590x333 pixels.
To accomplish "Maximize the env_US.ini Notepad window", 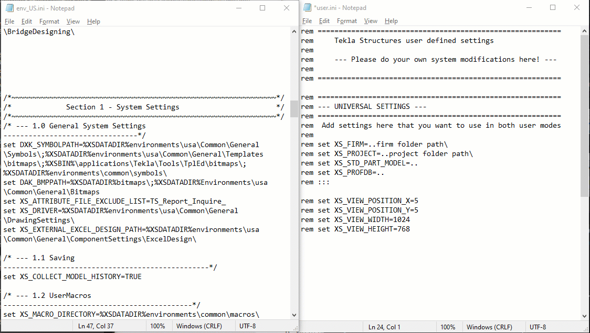I will 262,8.
